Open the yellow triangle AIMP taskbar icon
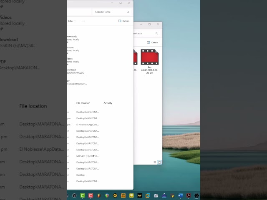Viewport: 267px width, 200px height. pyautogui.click(x=115, y=195)
